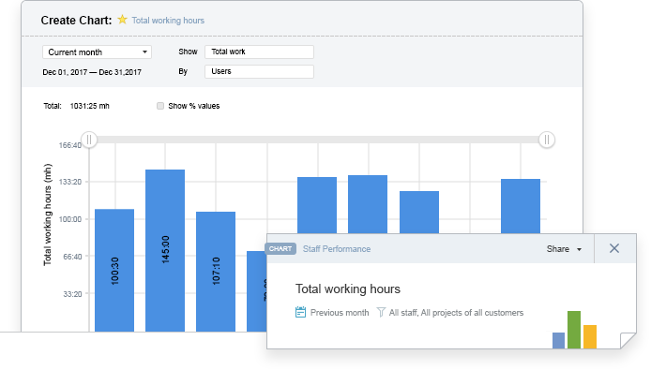Screen dimensions: 651x370
Task: Click the gold favorite star icon
Action: pyautogui.click(x=122, y=20)
